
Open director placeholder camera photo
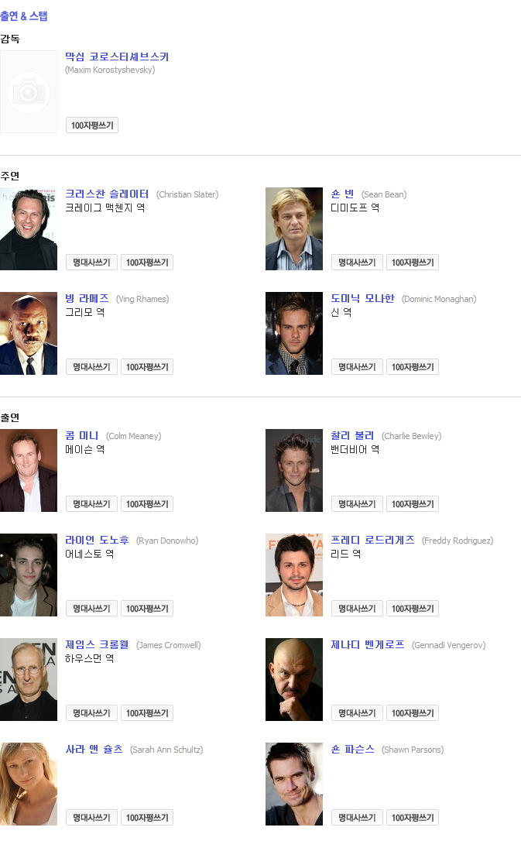[x=29, y=91]
